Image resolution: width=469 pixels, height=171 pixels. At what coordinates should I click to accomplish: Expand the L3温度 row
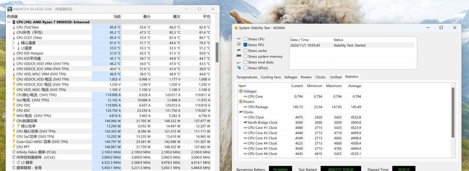13,48
